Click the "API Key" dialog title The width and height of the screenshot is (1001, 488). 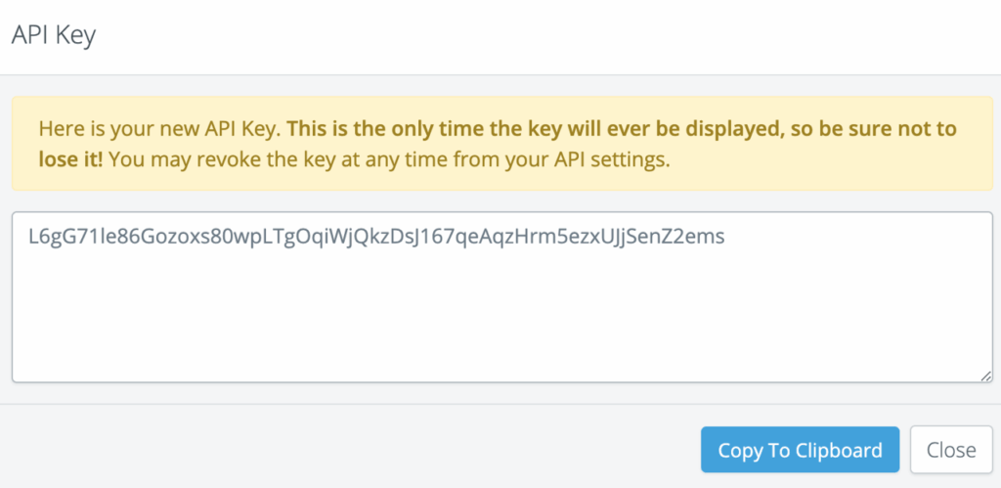point(53,34)
